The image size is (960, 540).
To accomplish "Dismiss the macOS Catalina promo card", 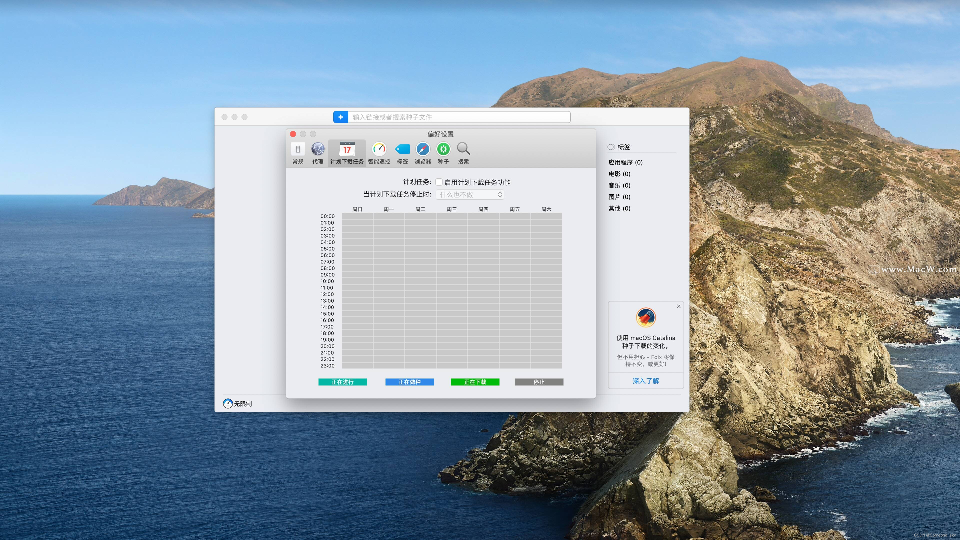I will [x=679, y=306].
